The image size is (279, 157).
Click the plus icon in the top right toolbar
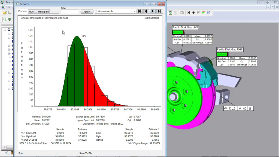[193, 13]
